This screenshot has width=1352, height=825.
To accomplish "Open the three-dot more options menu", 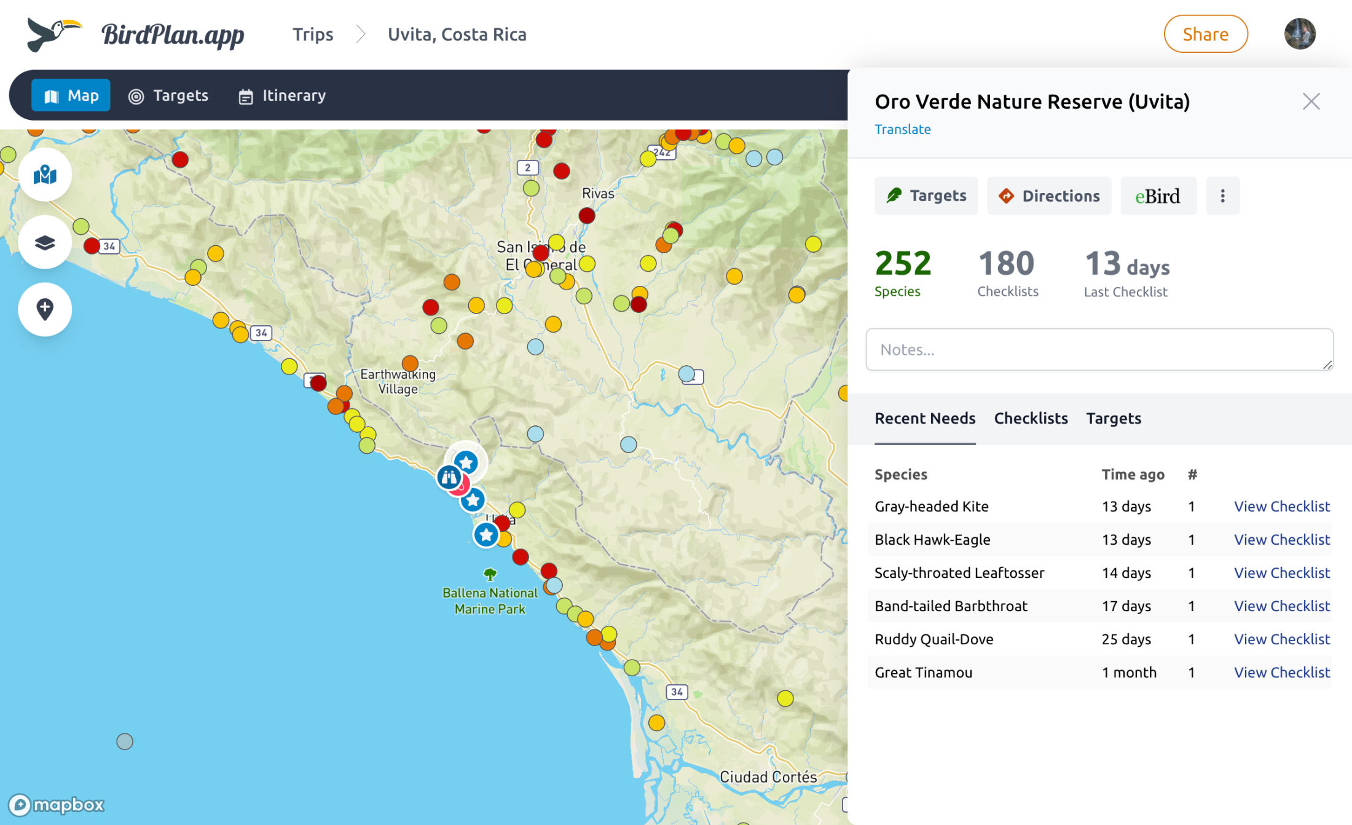I will point(1222,196).
